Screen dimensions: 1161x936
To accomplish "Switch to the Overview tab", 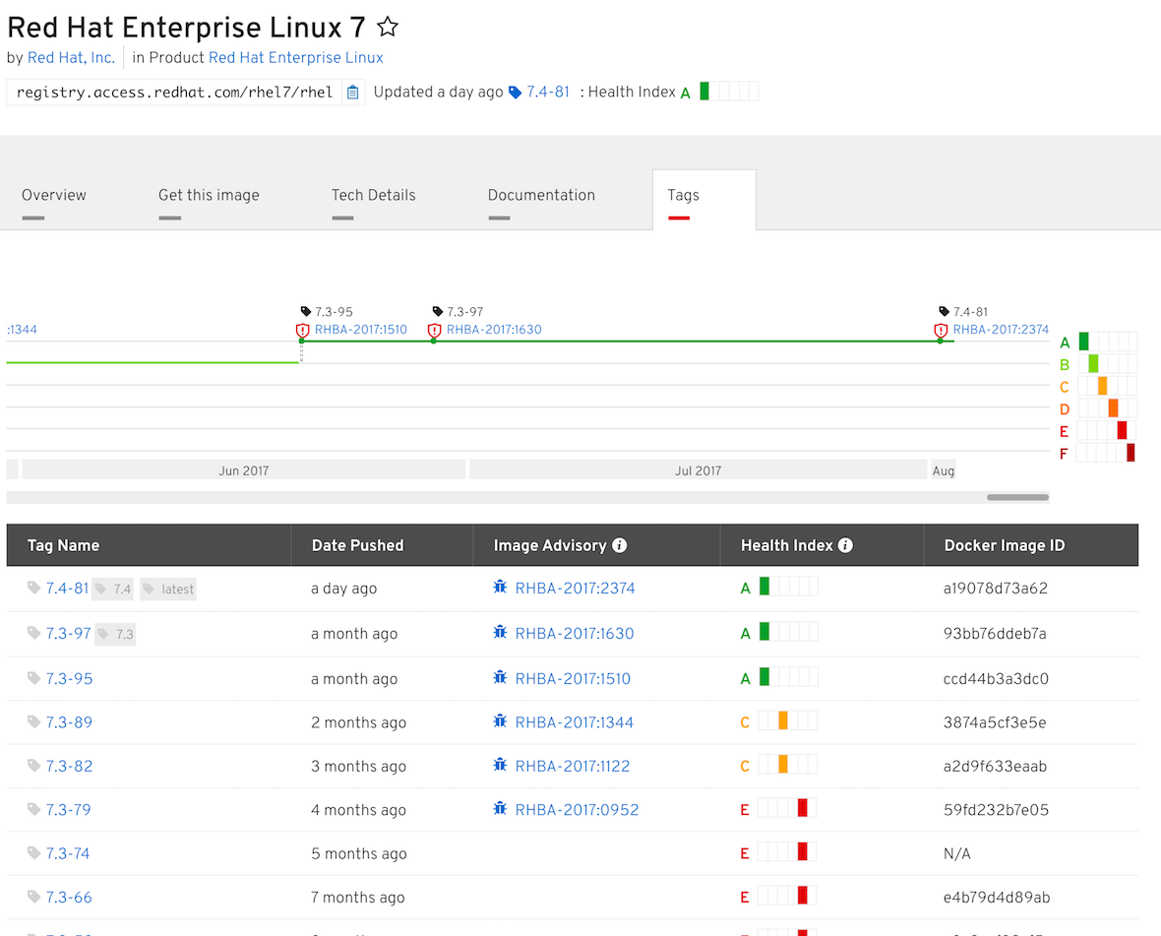I will 53,196.
